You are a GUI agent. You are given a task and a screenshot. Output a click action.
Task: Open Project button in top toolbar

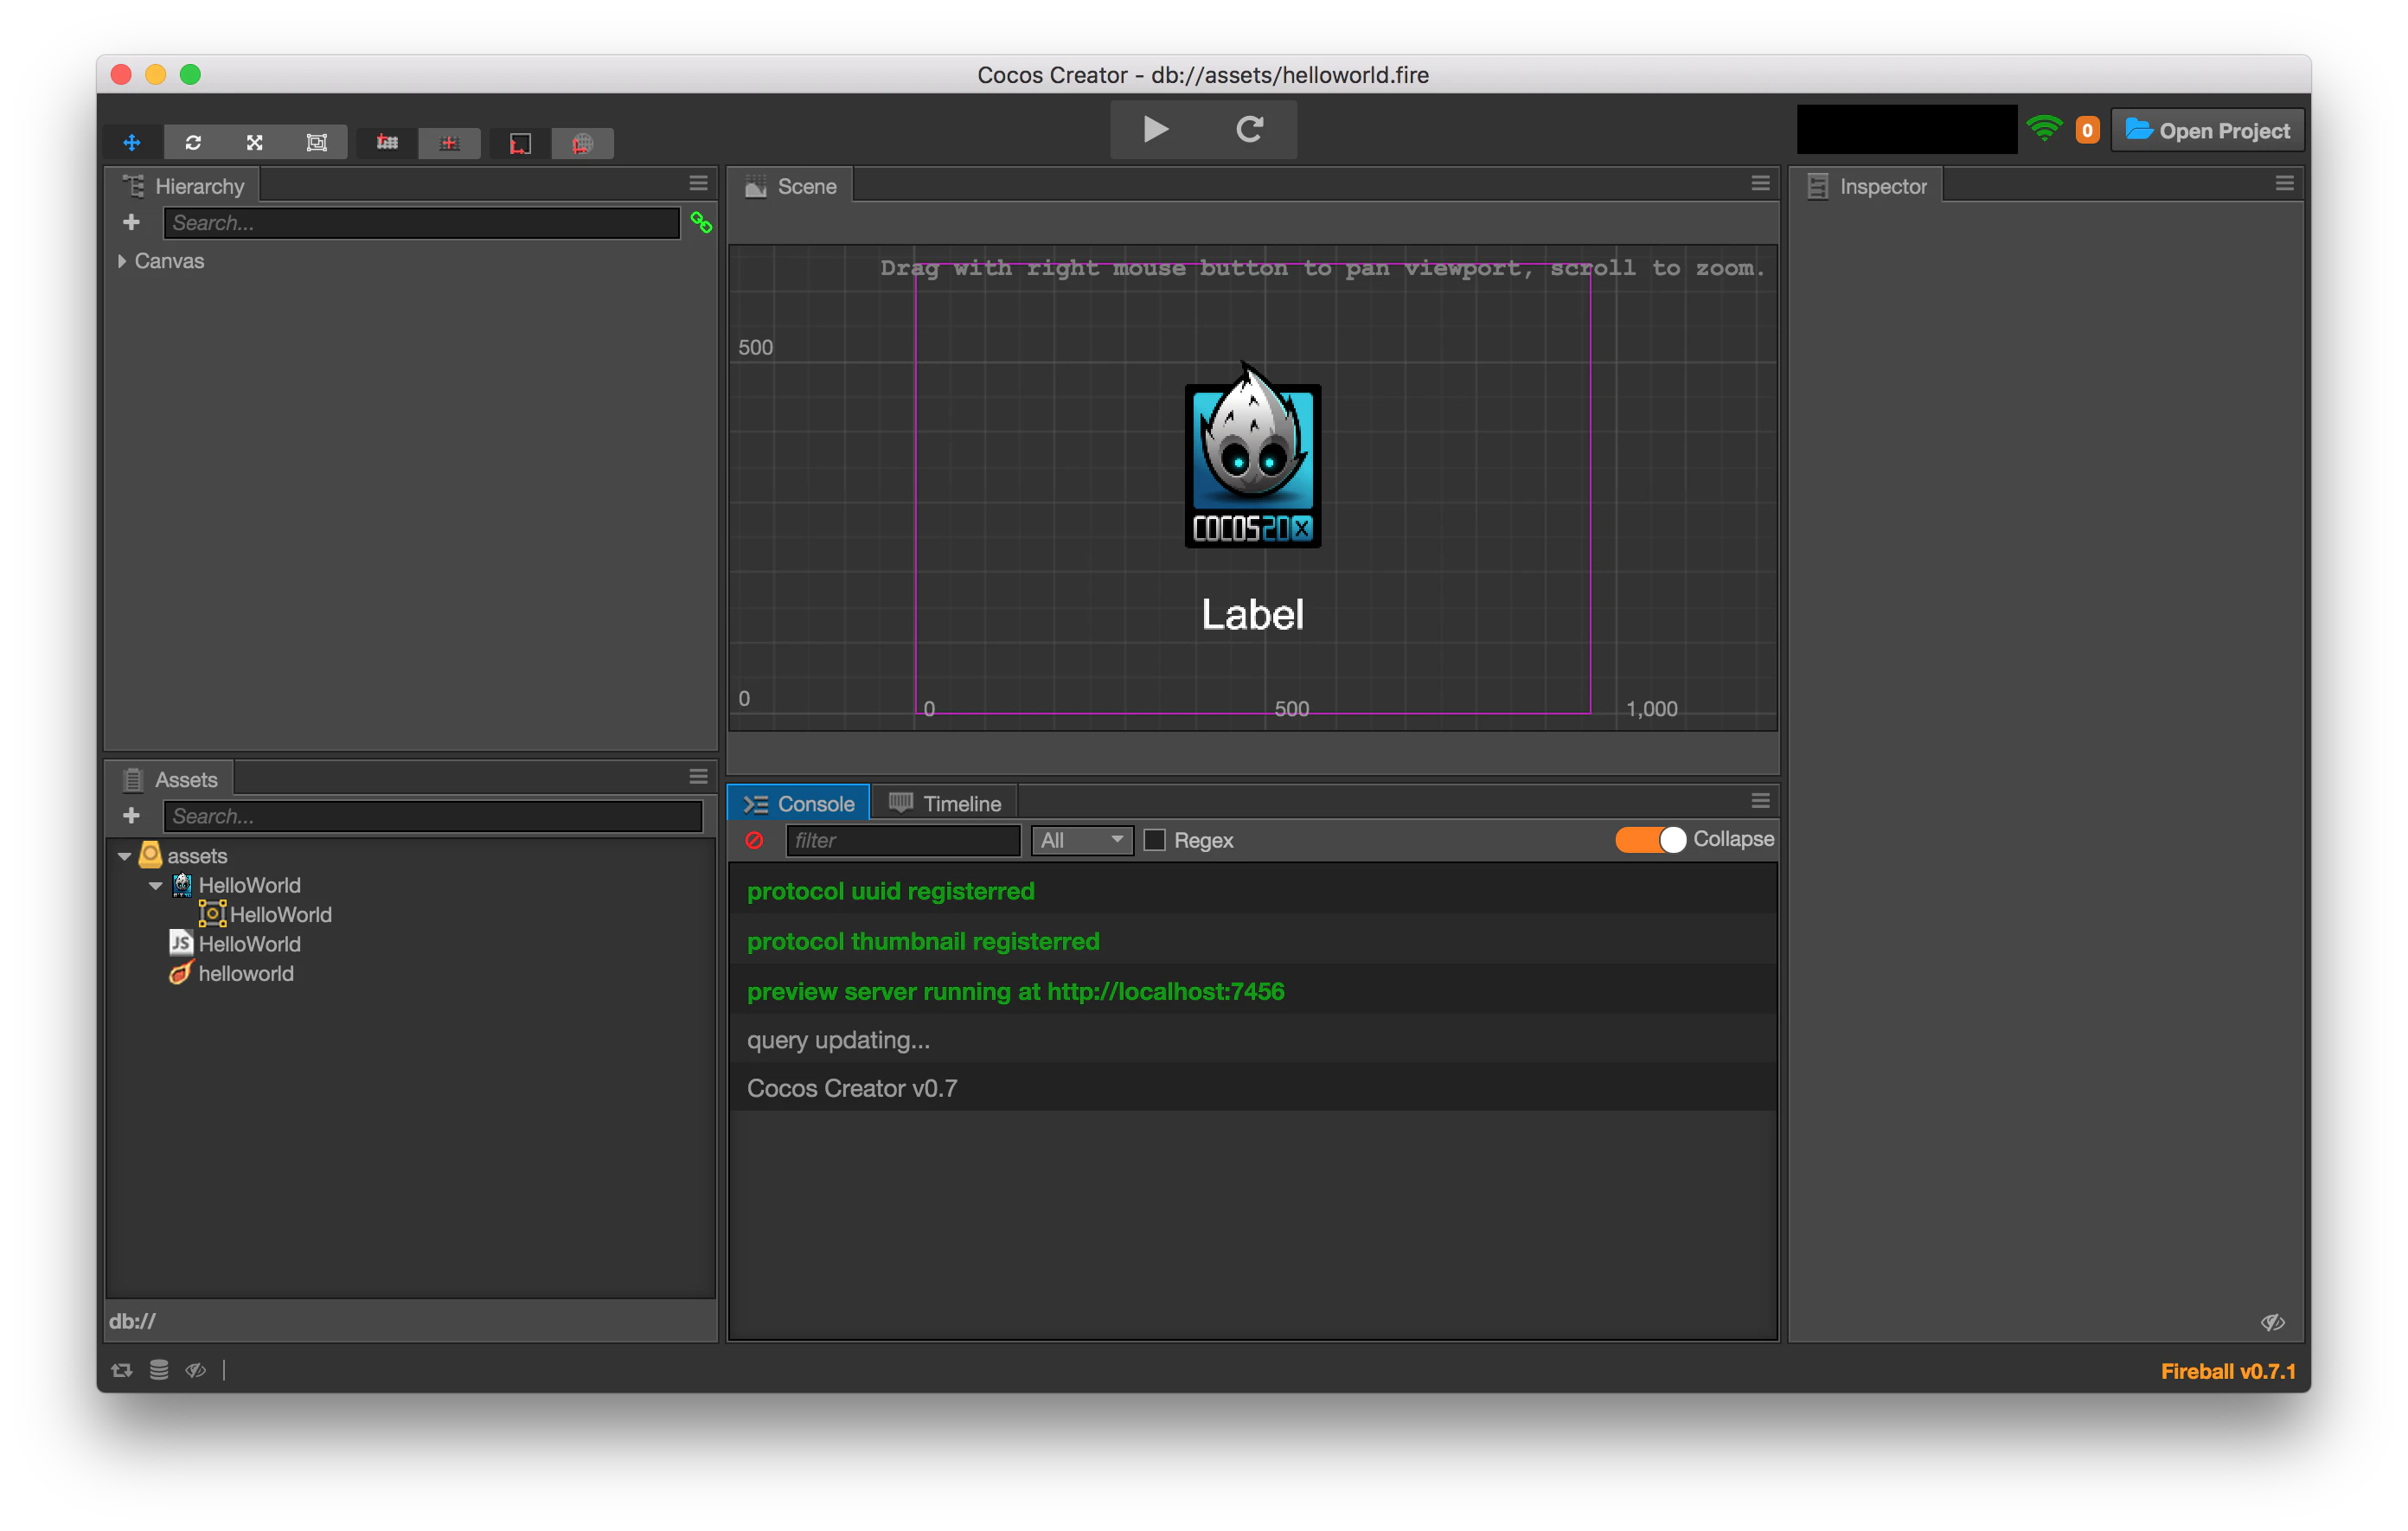click(x=2207, y=130)
